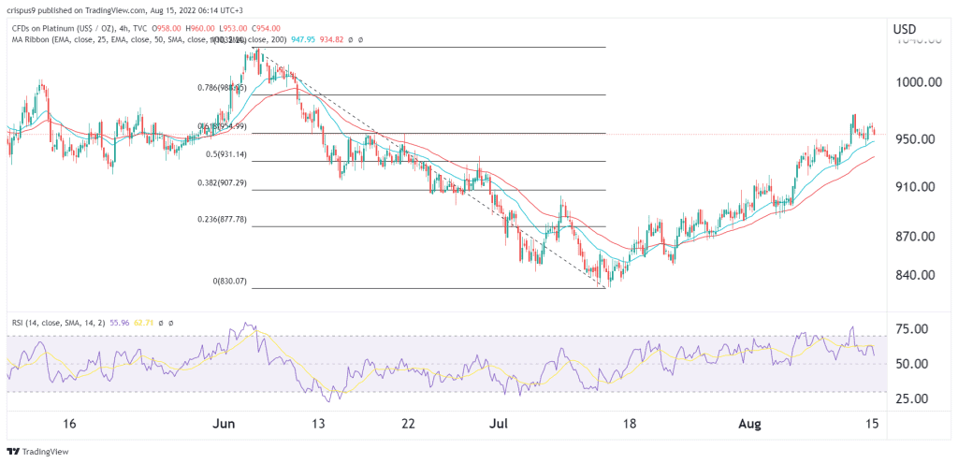The image size is (958, 463).
Task: Click the Aug date label on time axis
Action: click(749, 424)
